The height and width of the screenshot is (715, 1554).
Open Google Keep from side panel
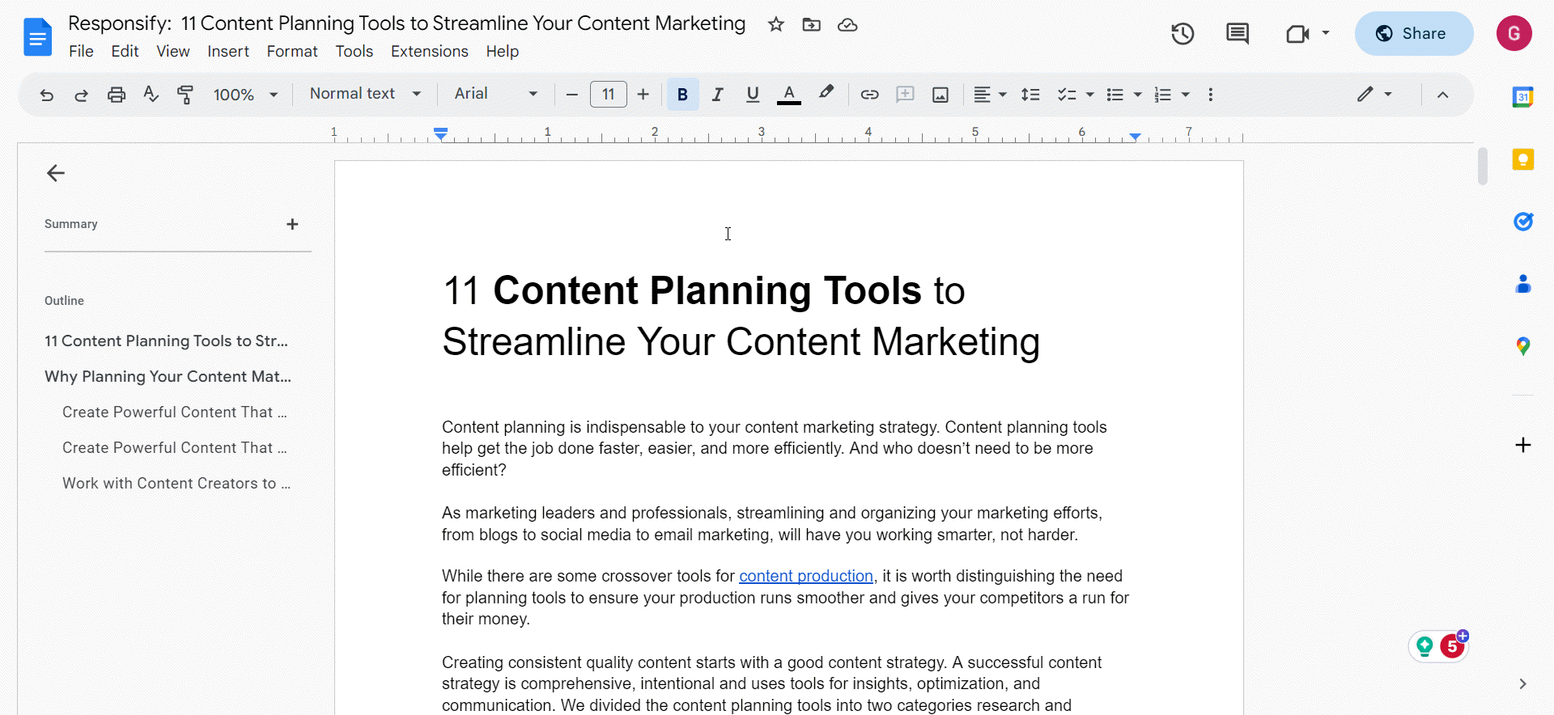tap(1523, 159)
